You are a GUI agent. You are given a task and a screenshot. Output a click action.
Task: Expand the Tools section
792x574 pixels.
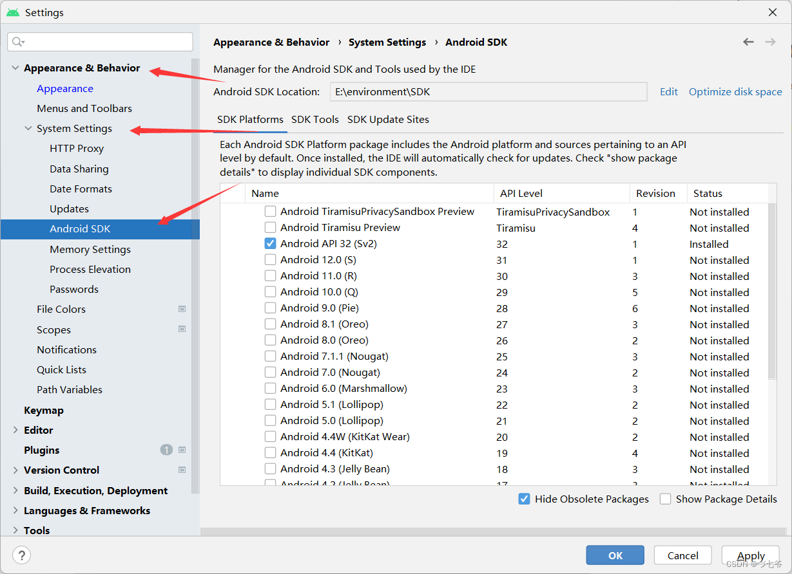click(15, 530)
